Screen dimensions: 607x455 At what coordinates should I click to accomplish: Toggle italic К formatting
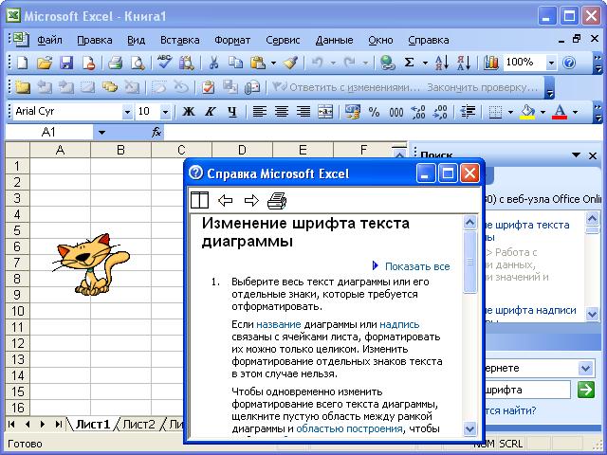point(211,112)
